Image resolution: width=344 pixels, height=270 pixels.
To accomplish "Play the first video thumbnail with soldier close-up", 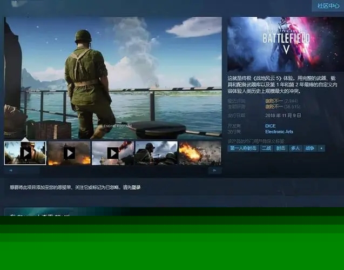I will pyautogui.click(x=25, y=153).
